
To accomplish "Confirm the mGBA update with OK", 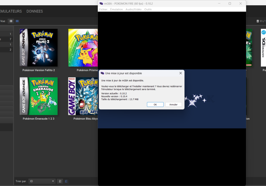I will click(x=155, y=105).
